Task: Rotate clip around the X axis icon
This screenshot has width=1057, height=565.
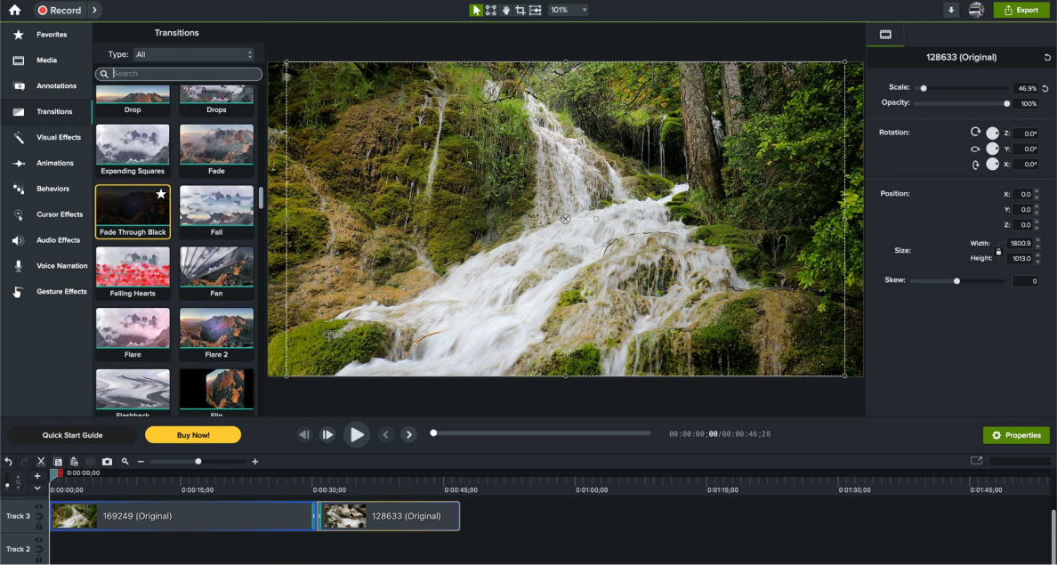Action: point(975,165)
